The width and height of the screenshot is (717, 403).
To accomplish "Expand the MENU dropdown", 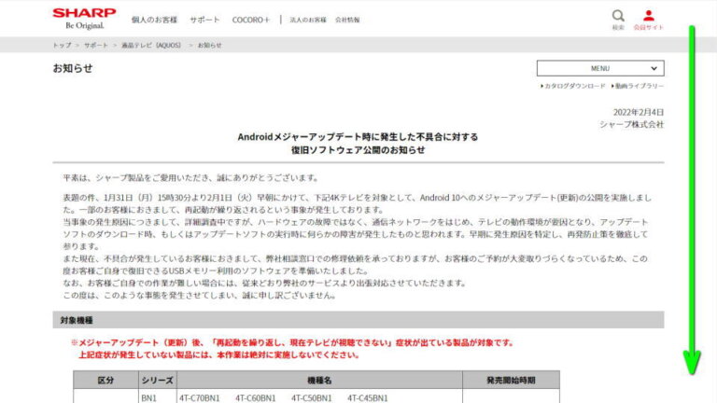I will pos(599,68).
